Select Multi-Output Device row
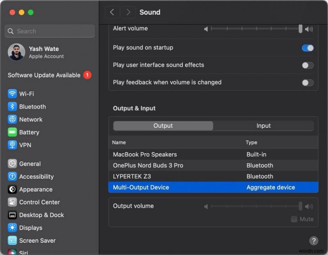The image size is (328, 255). tap(213, 187)
